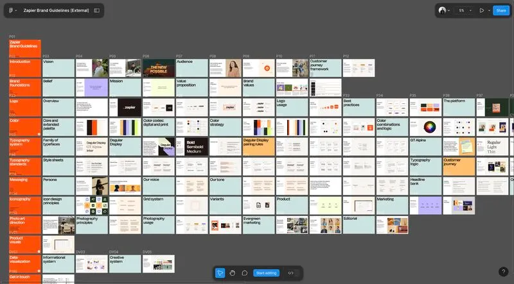Image resolution: width=514 pixels, height=284 pixels.
Task: Select the Vision frame
Action: coord(58,68)
